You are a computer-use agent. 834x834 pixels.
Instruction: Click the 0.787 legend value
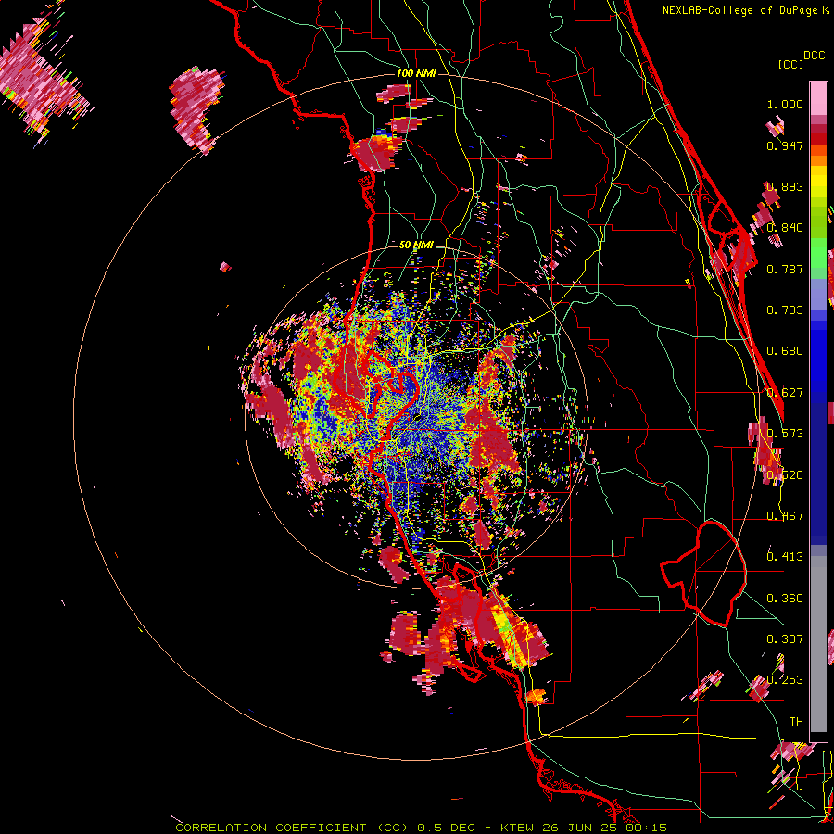point(785,269)
